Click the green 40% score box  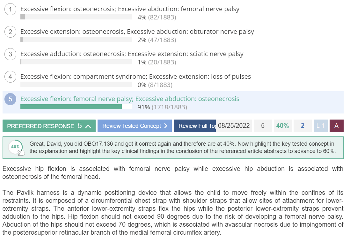[283, 126]
